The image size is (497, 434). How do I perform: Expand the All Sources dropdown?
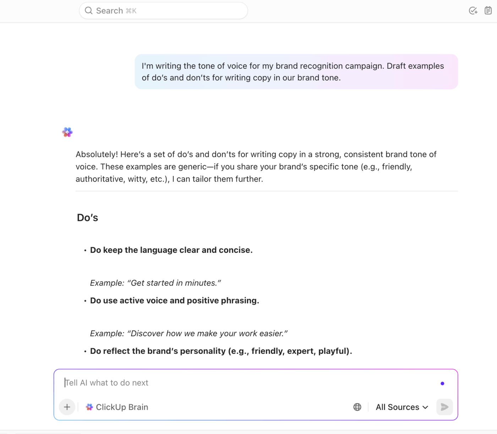click(402, 407)
